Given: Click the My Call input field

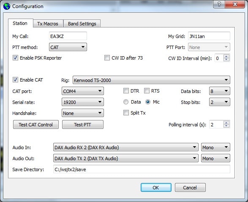Looking at the screenshot, I should (x=68, y=36).
